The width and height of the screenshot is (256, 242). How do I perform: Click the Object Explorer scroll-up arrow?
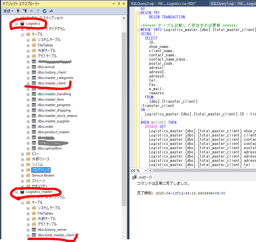pyautogui.click(x=124, y=18)
